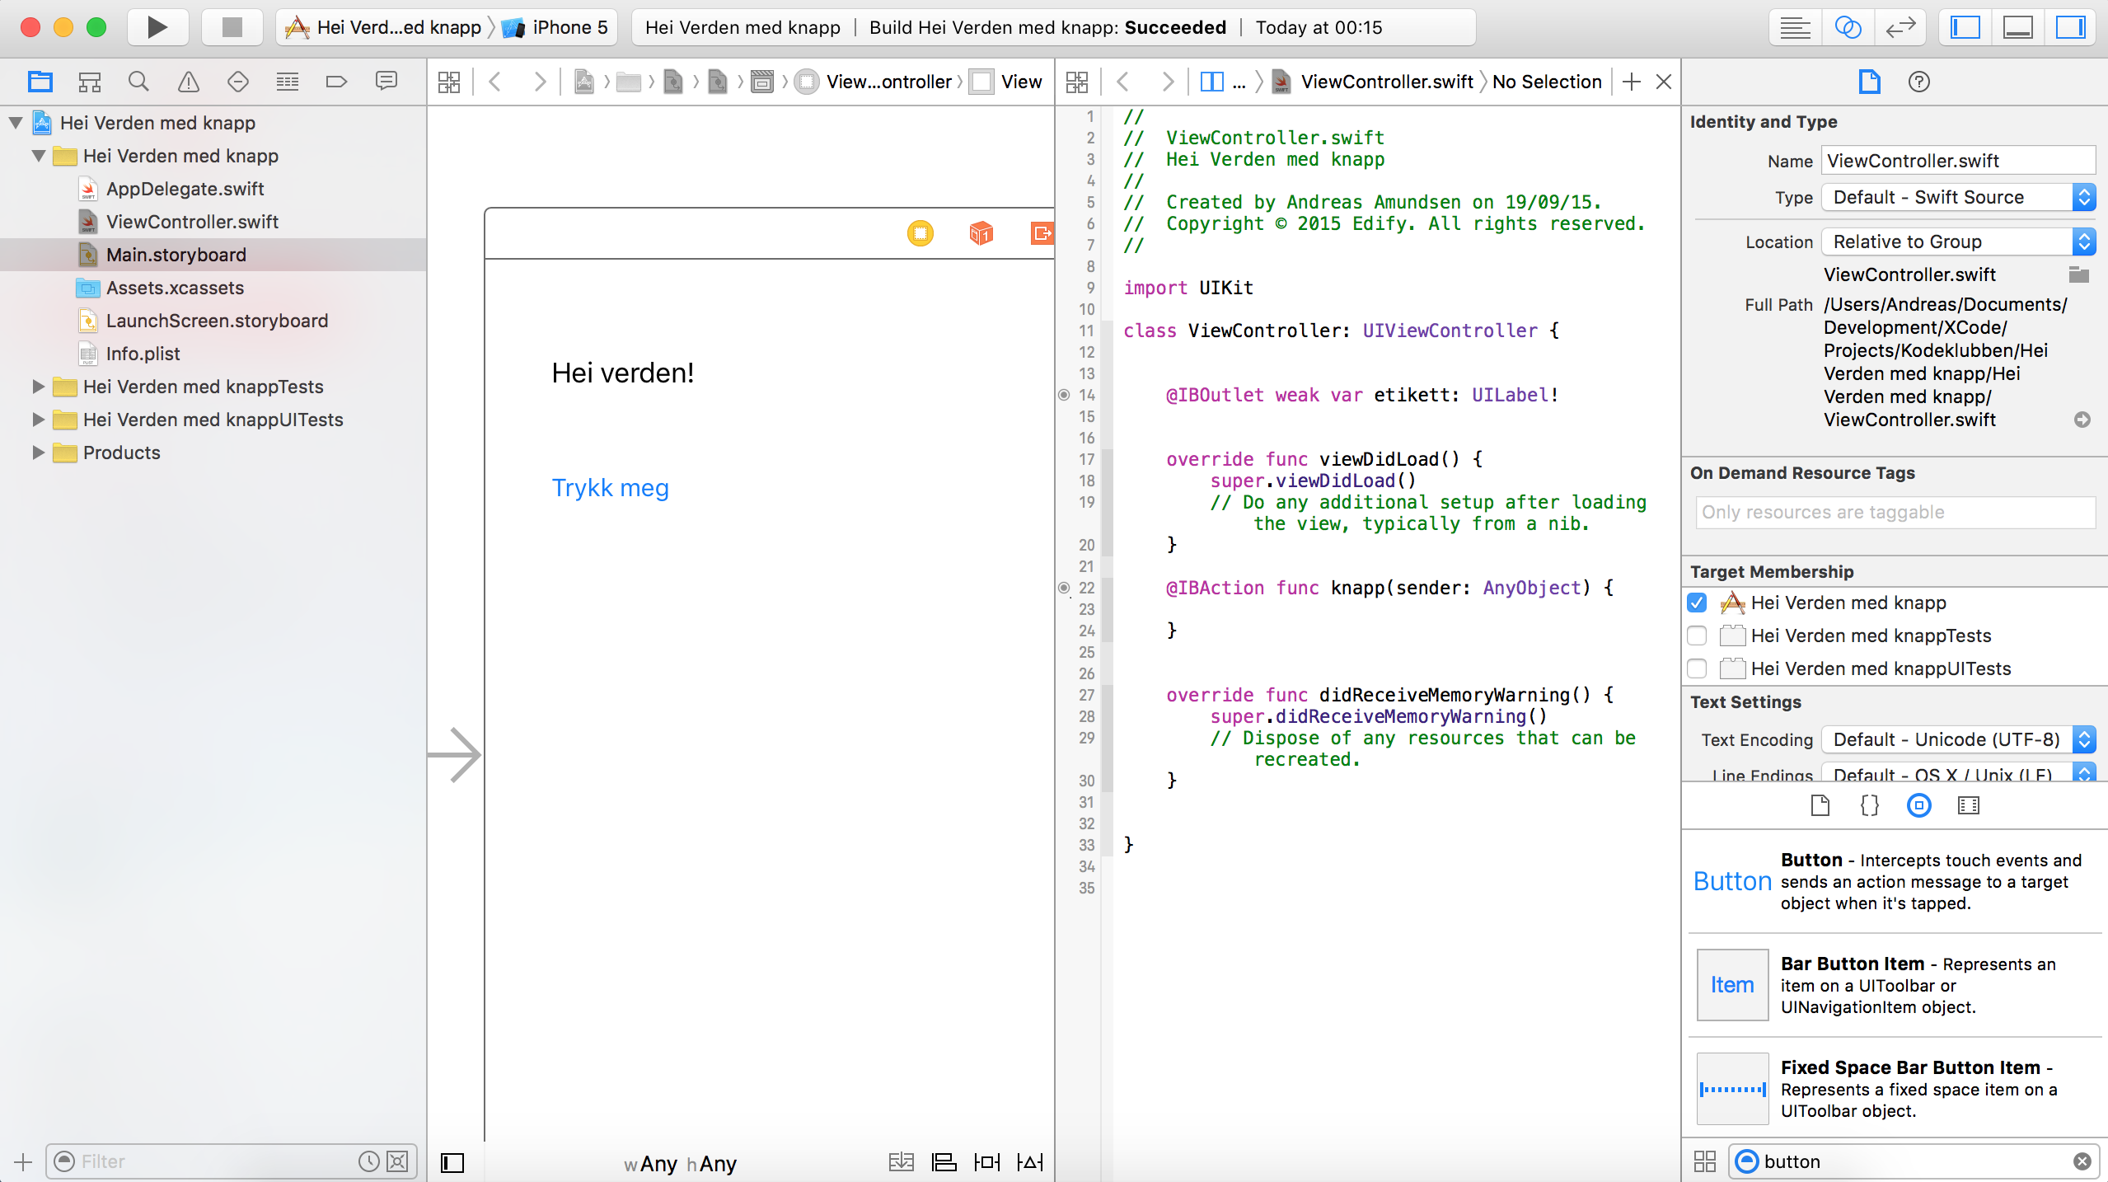
Task: Go back in the storyboard editor history
Action: point(495,82)
